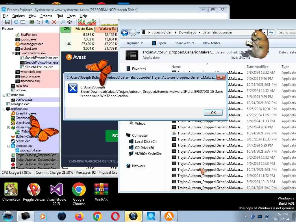Click the Find handle magnifier icon
This screenshot has height=222, width=296.
[x=63, y=22]
